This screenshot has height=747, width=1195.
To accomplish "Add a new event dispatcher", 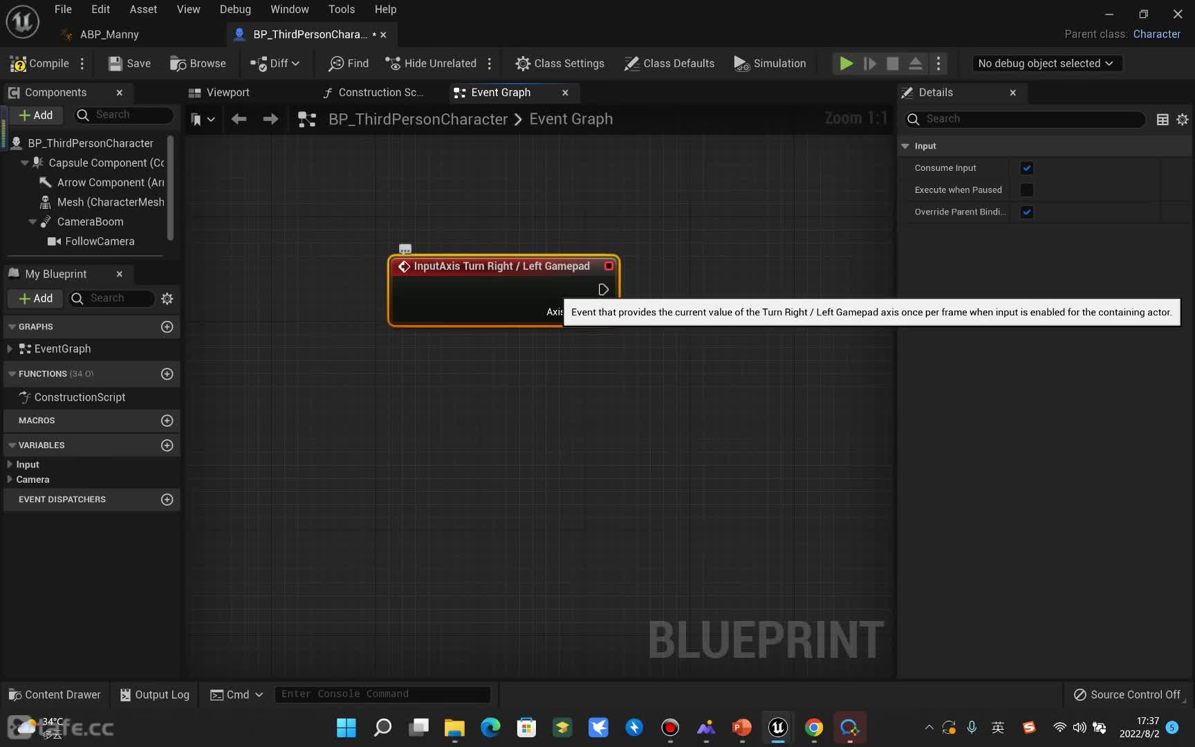I will (x=167, y=499).
